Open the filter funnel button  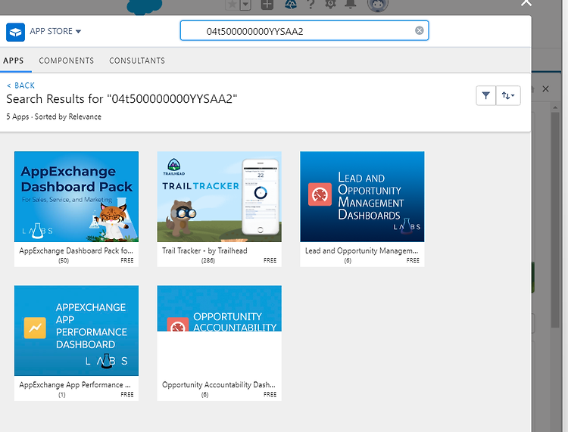(485, 95)
